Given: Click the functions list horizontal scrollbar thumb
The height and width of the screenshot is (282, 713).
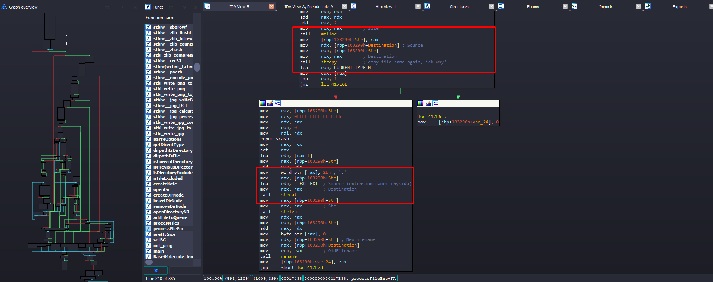Looking at the screenshot, I should click(149, 262).
